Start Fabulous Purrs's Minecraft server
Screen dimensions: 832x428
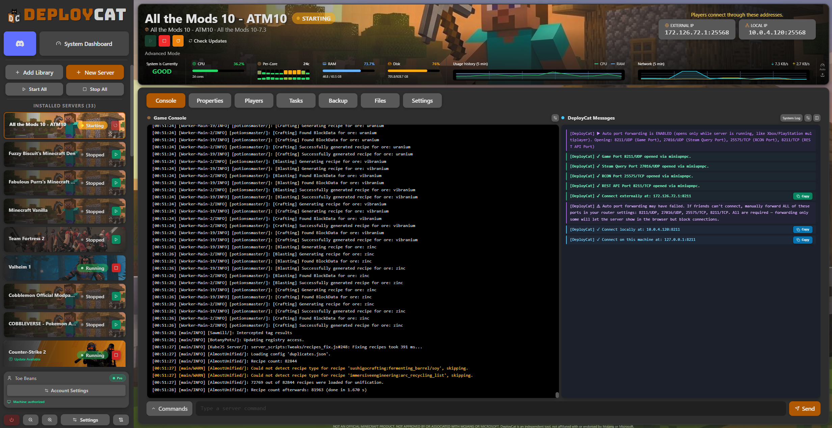(x=116, y=183)
